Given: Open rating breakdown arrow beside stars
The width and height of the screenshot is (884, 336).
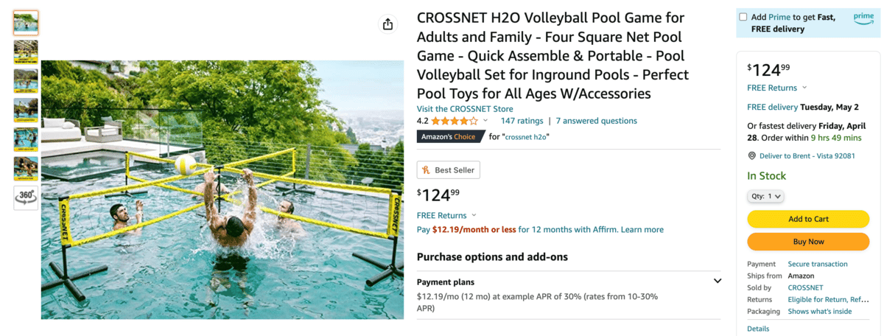Looking at the screenshot, I should click(485, 121).
